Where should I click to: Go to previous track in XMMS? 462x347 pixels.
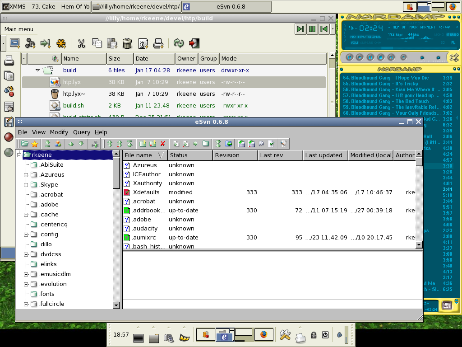coord(350,57)
